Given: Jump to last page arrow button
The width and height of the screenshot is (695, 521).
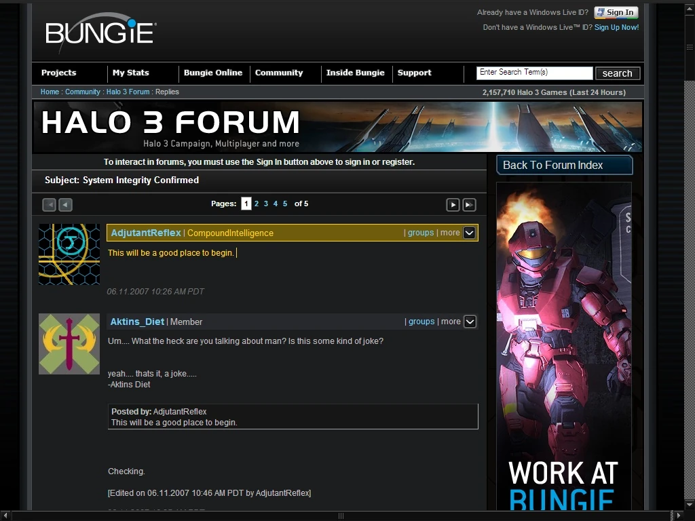Looking at the screenshot, I should (469, 205).
